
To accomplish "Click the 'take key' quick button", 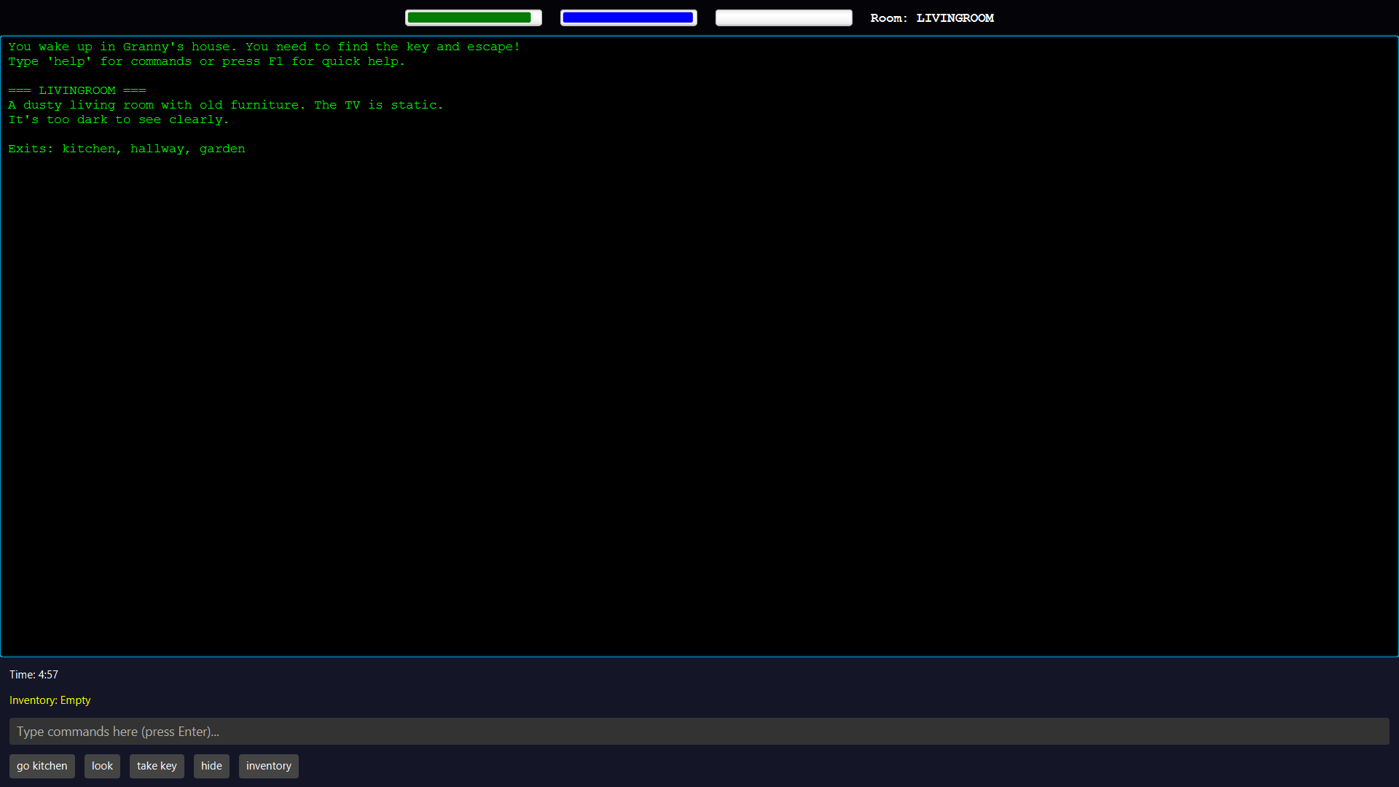I will [157, 766].
